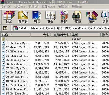The height and width of the screenshot is (95, 109).
Task: Click the MP3 icon of 03 Bika Mono
Action: point(4,51)
